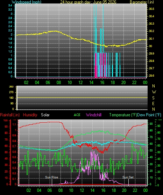Click the S compass label beside direction graph
This screenshot has width=163, height=195.
pos(153,98)
